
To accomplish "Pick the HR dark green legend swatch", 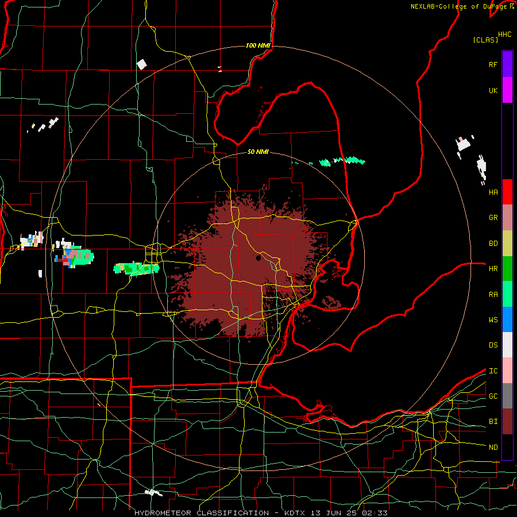I will point(507,268).
